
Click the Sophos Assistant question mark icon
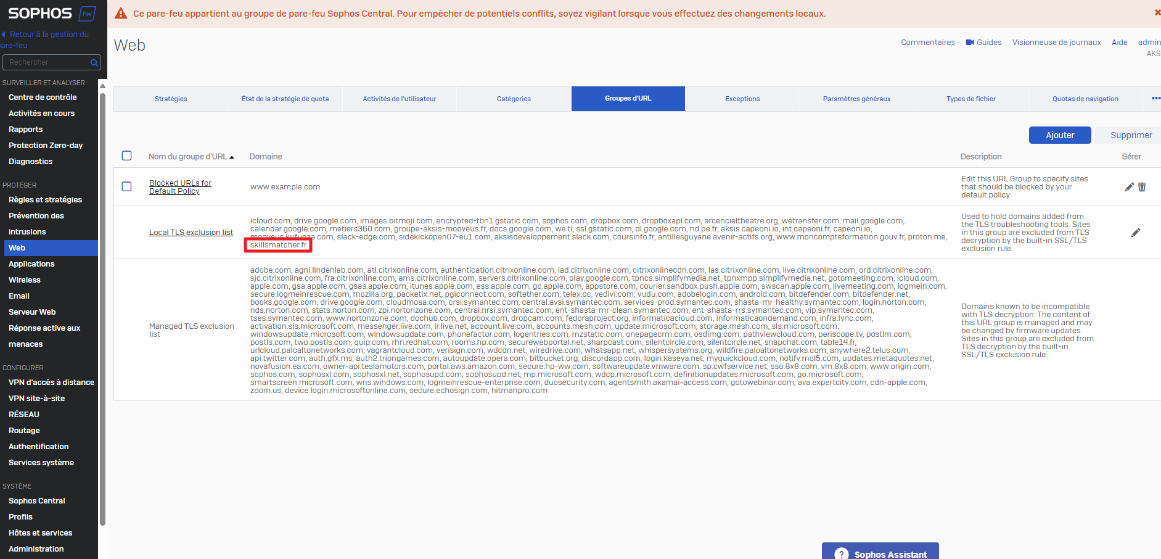pos(841,554)
